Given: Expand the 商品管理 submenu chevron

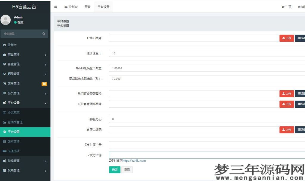Looking at the screenshot, I should point(46,55).
